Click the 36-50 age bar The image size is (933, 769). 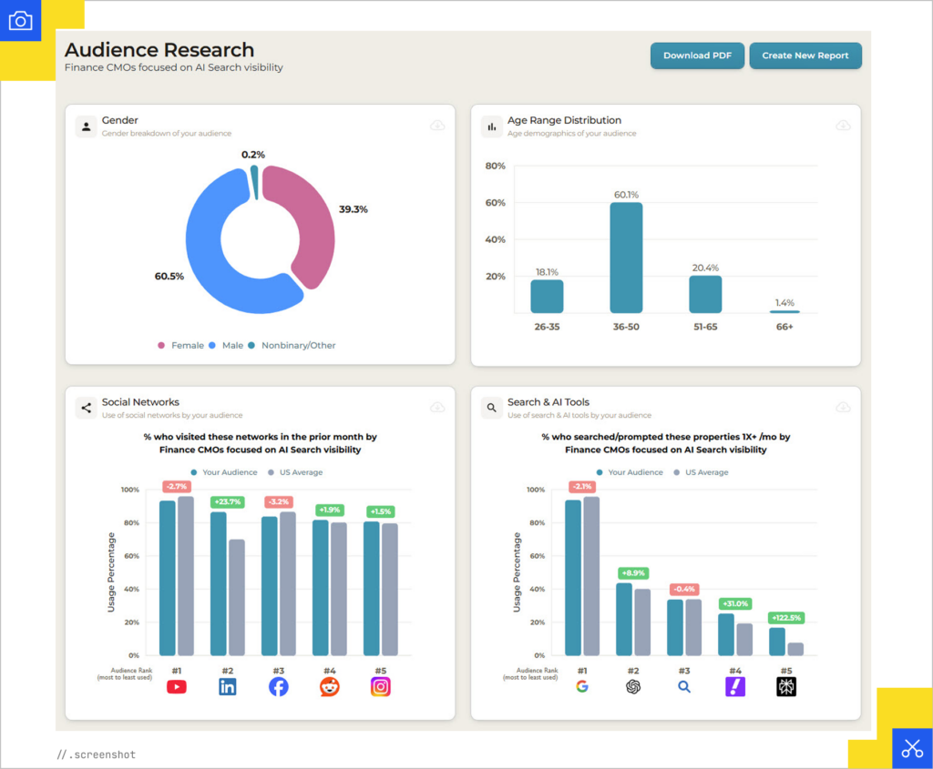(626, 258)
